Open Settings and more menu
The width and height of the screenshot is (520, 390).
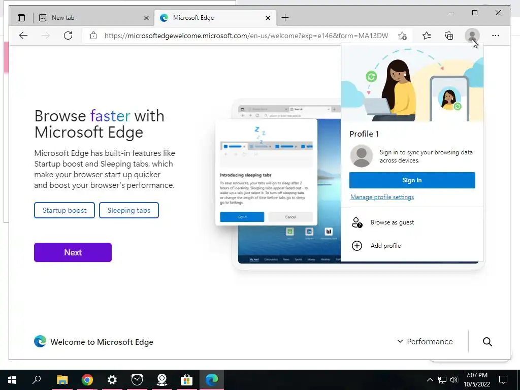496,36
